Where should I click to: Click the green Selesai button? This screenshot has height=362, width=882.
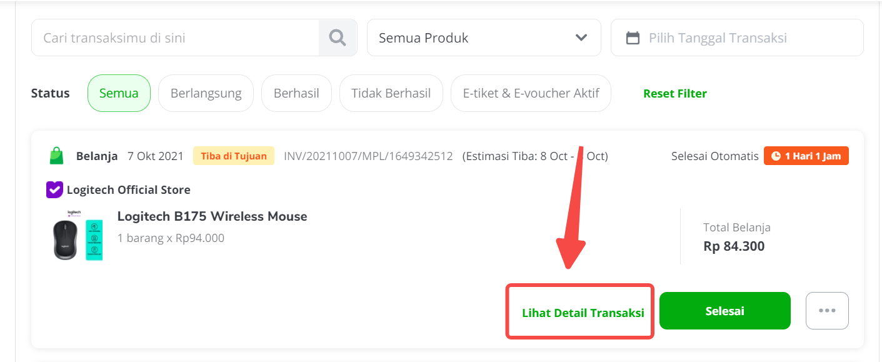pos(725,311)
